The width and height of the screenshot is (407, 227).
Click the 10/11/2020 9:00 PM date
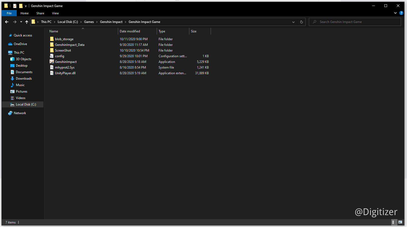point(134,39)
